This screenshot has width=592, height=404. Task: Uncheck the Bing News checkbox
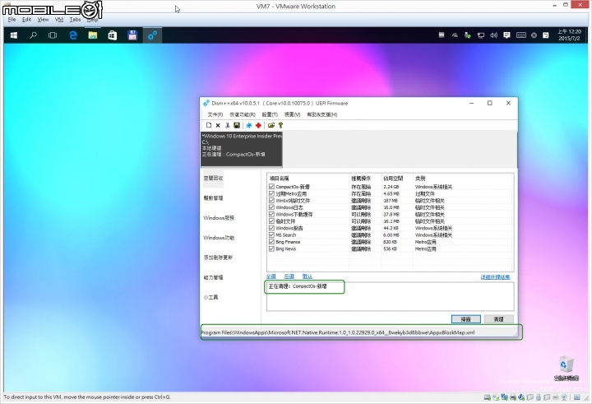tap(271, 248)
